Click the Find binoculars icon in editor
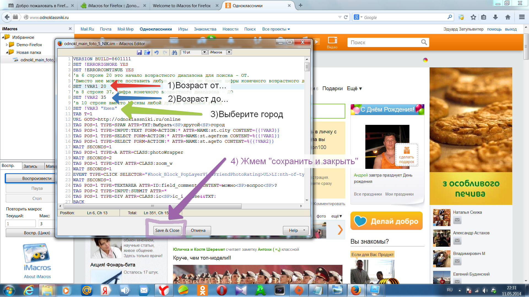 (x=174, y=52)
